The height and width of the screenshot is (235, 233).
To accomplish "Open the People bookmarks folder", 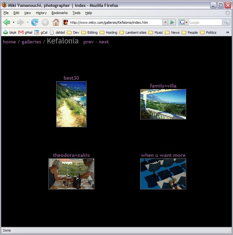I will click(190, 32).
